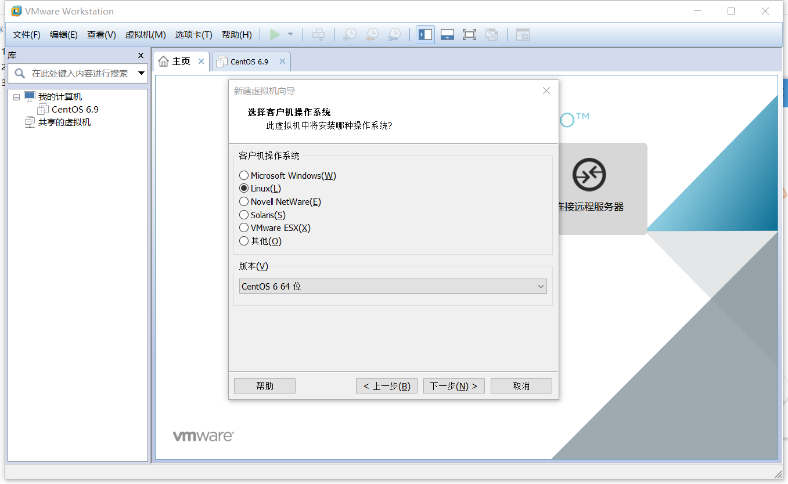Click the snapshot manager wrench icon
Image resolution: width=788 pixels, height=484 pixels.
coord(394,35)
